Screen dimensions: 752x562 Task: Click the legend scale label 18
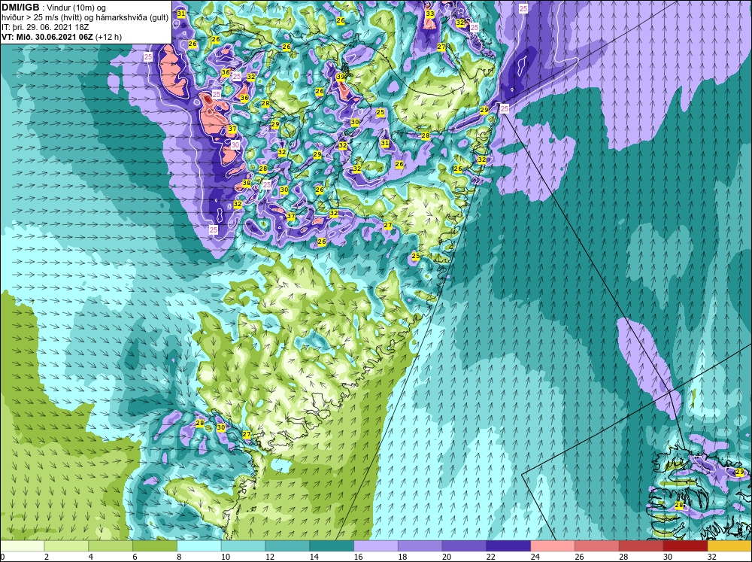(x=402, y=557)
